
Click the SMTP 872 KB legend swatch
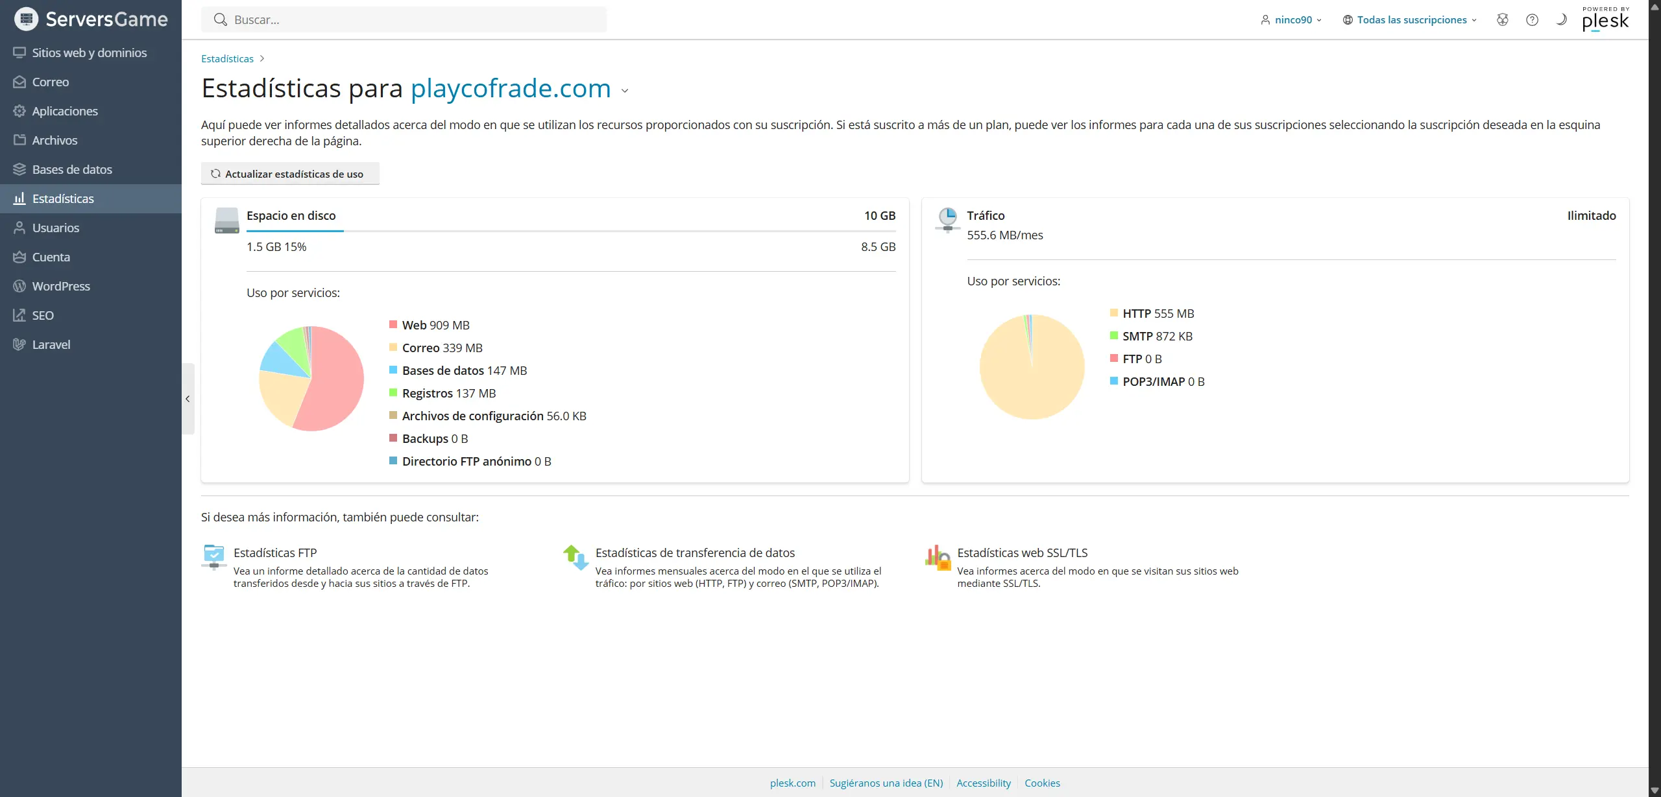pos(1114,335)
